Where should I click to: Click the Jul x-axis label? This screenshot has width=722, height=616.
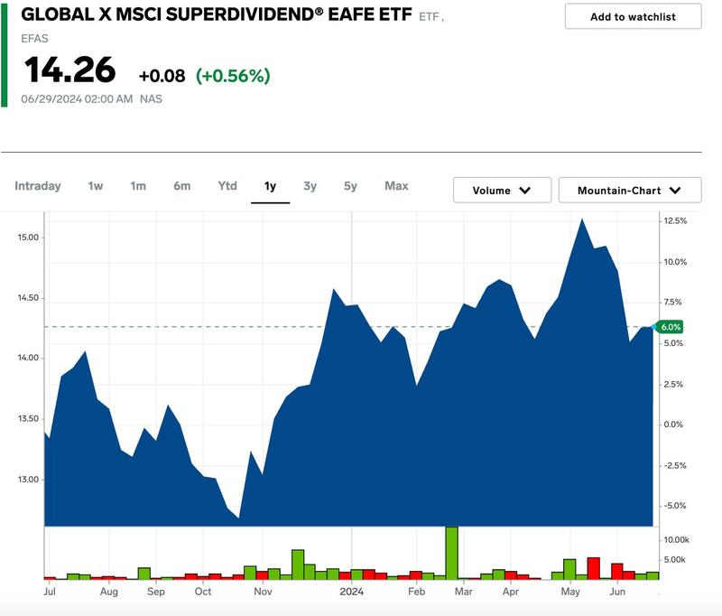50,592
